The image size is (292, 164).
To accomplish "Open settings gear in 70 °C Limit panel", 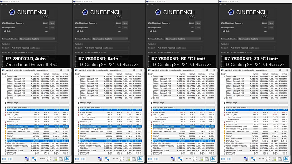I will [x=280, y=159].
